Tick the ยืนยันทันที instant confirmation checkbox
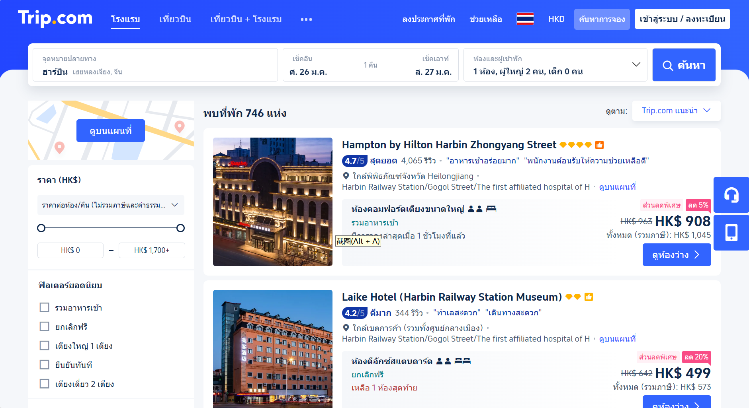Viewport: 749px width, 408px height. coord(45,365)
